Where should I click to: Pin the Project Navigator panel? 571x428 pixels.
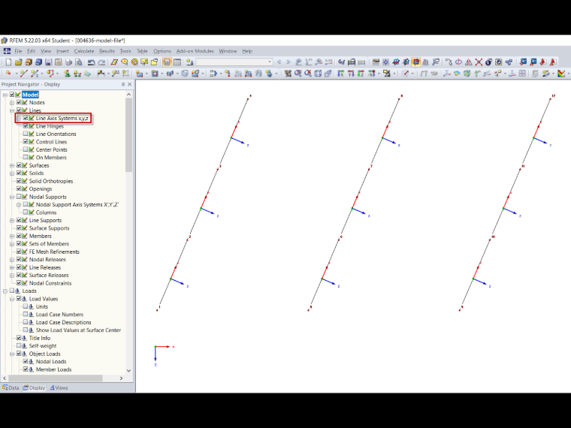(x=122, y=84)
